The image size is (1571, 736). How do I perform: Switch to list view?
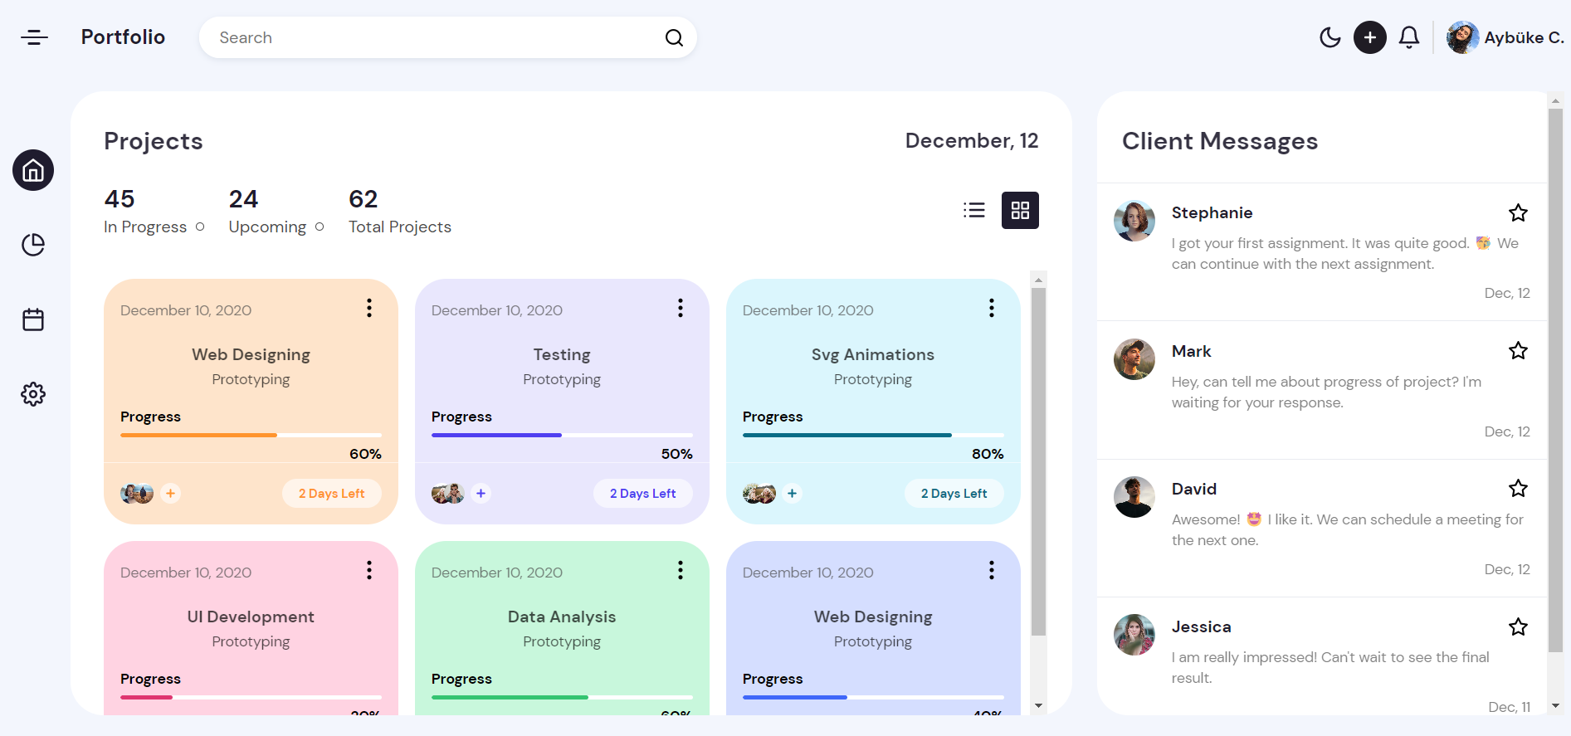coord(974,210)
